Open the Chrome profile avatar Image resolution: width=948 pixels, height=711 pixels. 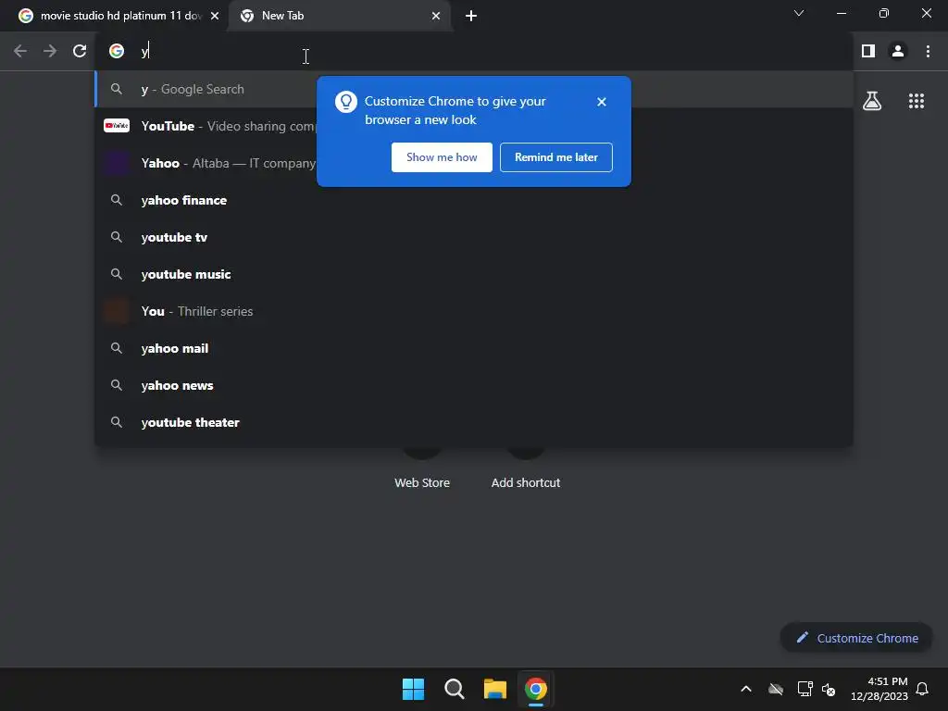[x=898, y=52]
